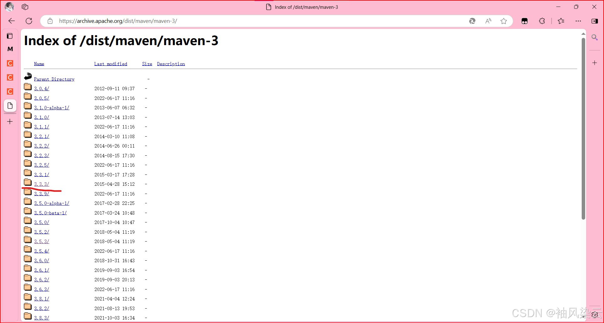Open the dark app icon in toolbar
The width and height of the screenshot is (604, 323).
(x=525, y=21)
